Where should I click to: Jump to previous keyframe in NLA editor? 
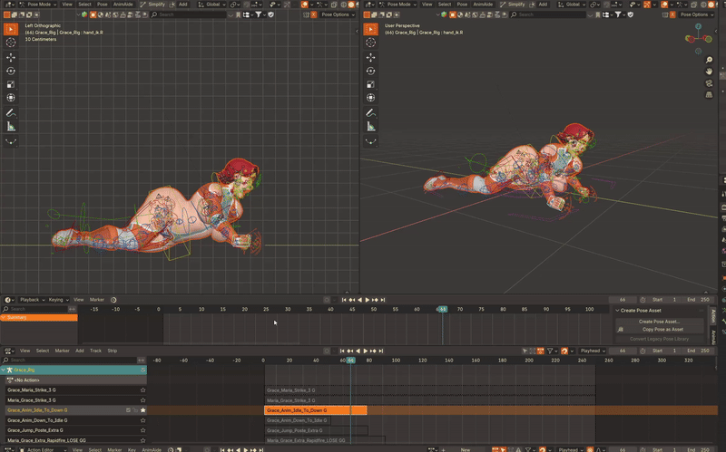tap(350, 351)
